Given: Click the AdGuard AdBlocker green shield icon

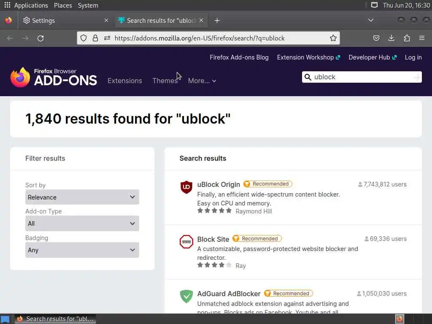Looking at the screenshot, I should click(186, 296).
